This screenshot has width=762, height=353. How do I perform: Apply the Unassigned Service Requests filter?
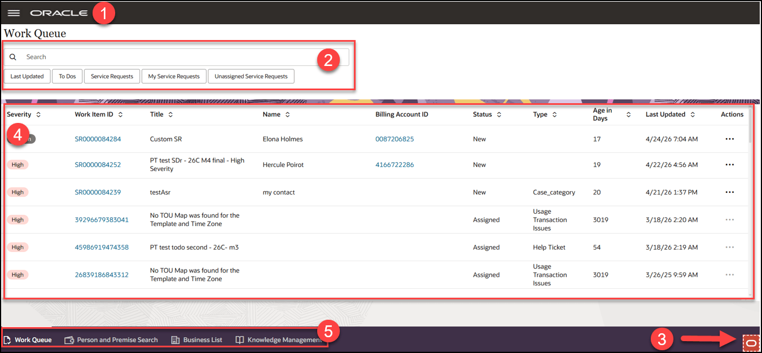pos(251,76)
